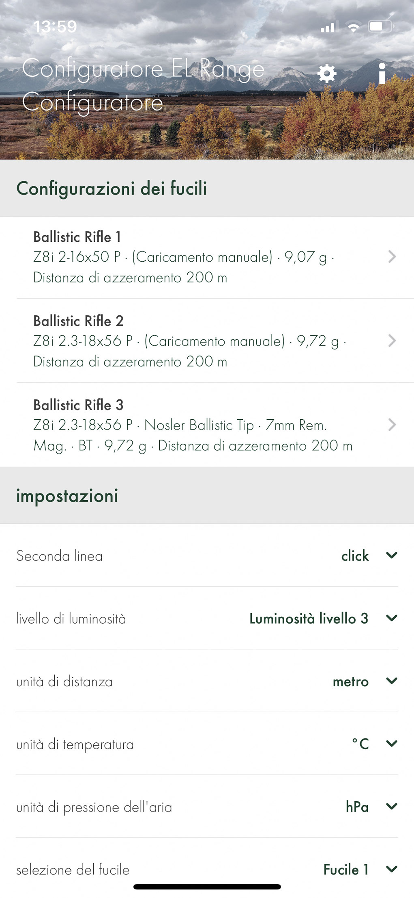Open the unità di distanza dropdown
The width and height of the screenshot is (414, 898).
(391, 681)
